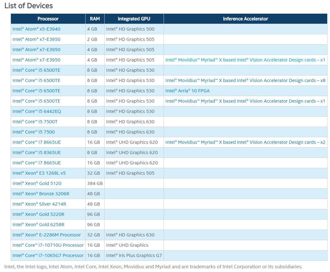Follow the Core i7-10710U Processor link
Screen dimensions: 330x272
pos(48,245)
